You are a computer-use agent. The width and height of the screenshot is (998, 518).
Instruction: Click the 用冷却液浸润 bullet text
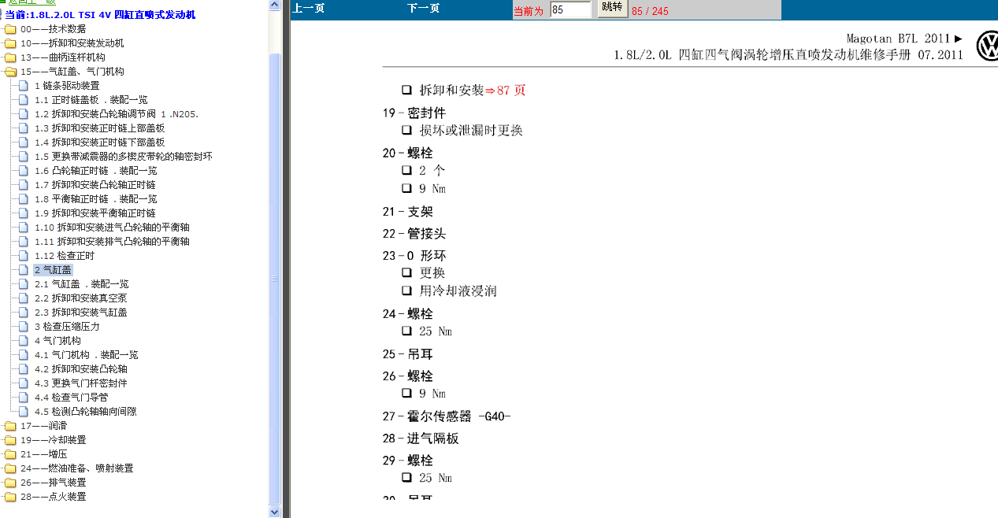click(458, 291)
